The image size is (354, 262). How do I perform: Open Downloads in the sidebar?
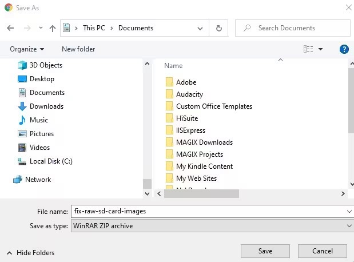tap(46, 106)
